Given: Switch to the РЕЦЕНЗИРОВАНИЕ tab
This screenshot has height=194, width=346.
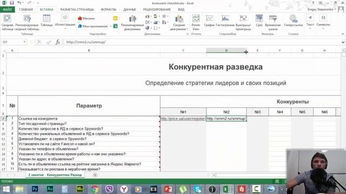Looking at the screenshot, I should pos(157,10).
